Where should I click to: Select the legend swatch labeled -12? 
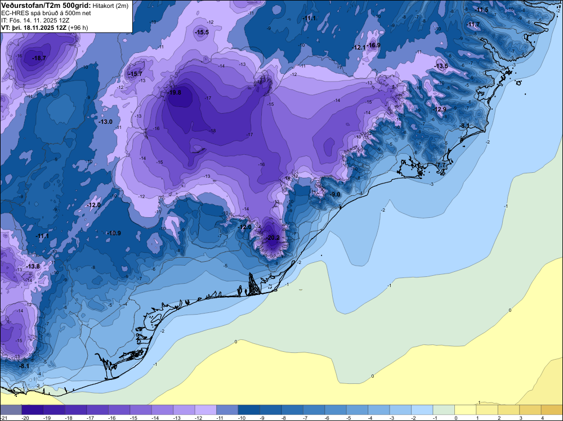click(205, 410)
